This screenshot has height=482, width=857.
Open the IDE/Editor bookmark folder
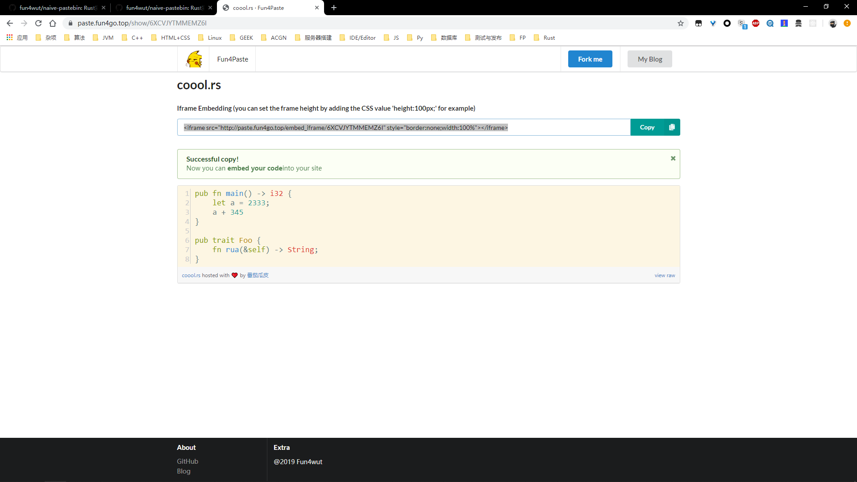tap(358, 37)
